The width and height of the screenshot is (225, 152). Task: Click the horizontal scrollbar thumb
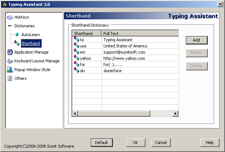click(x=114, y=114)
